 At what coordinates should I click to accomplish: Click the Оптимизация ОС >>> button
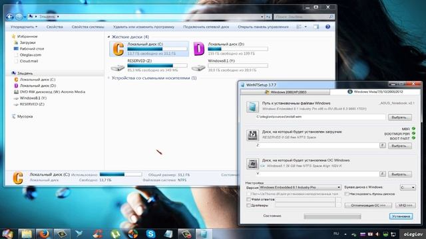(368, 205)
